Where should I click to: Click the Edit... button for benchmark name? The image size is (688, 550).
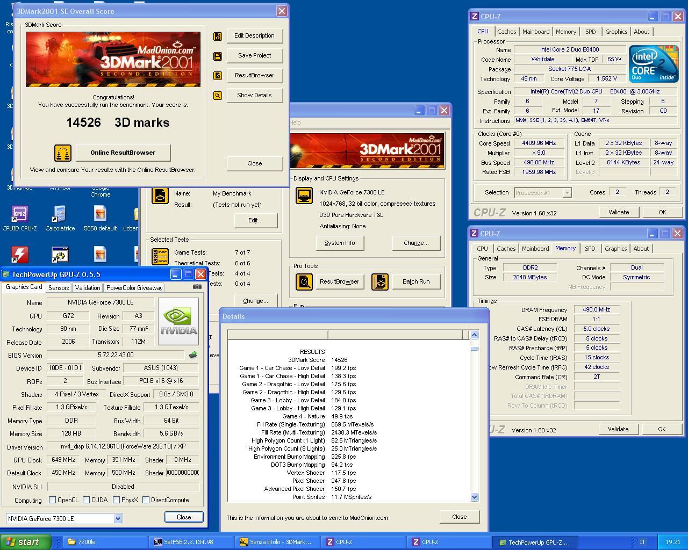point(255,221)
